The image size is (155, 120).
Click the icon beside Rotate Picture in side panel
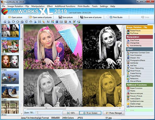coord(128,31)
